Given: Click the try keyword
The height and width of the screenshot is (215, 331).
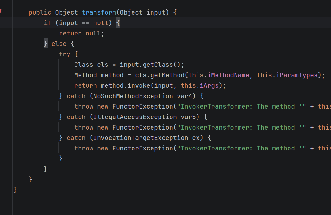Looking at the screenshot, I should click(65, 54).
